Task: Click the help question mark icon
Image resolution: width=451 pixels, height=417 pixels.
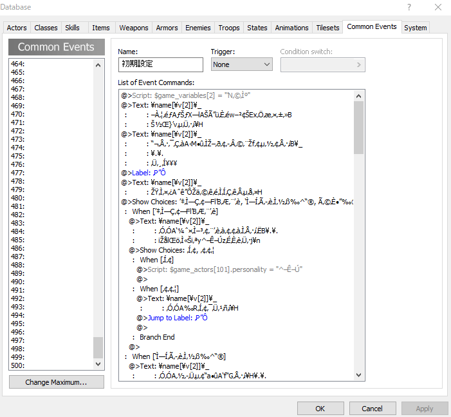Action: 409,7
